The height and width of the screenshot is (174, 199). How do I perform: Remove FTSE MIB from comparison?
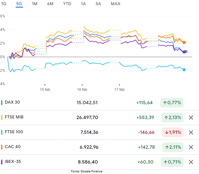191,117
